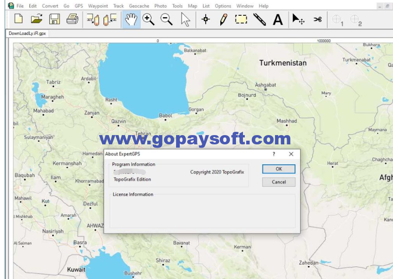
Task: Click the calibration point 1 icon
Action: click(x=337, y=20)
